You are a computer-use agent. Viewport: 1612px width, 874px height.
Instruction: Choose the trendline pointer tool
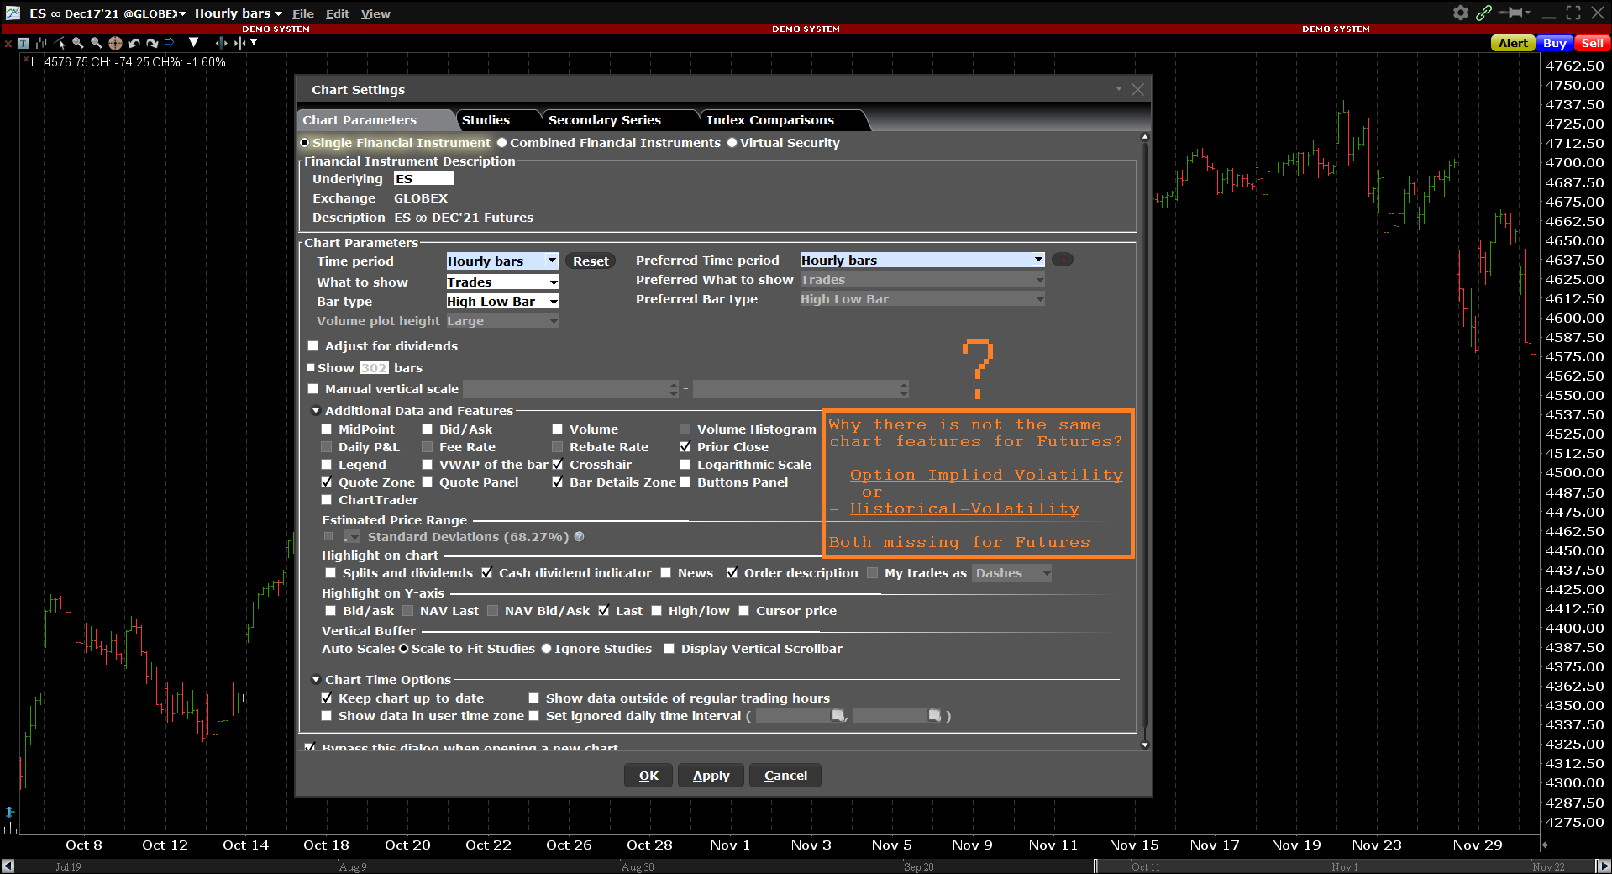coord(60,43)
